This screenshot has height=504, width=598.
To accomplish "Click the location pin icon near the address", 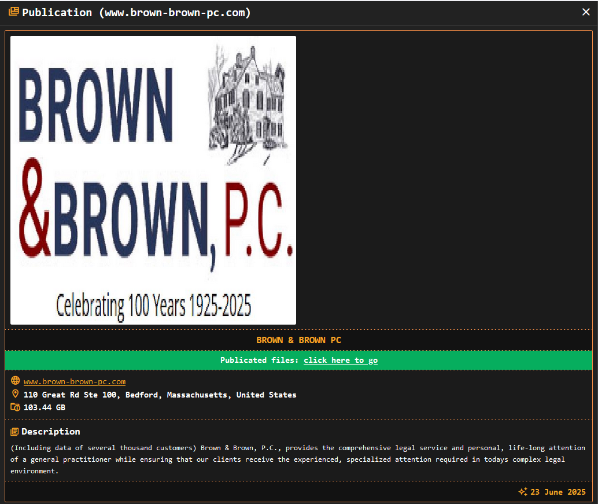I will click(14, 393).
